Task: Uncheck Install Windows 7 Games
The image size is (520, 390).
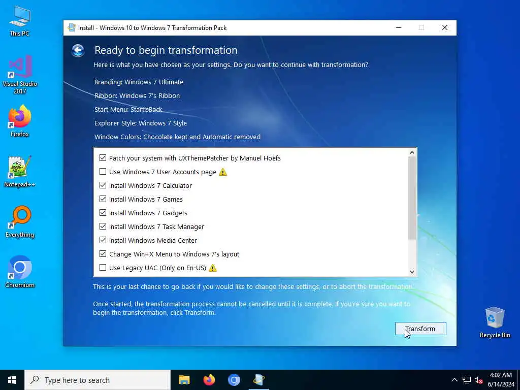Action: point(103,199)
